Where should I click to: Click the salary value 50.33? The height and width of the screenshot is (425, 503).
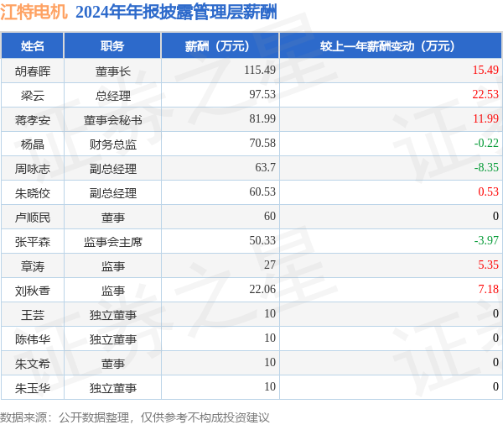tap(262, 241)
